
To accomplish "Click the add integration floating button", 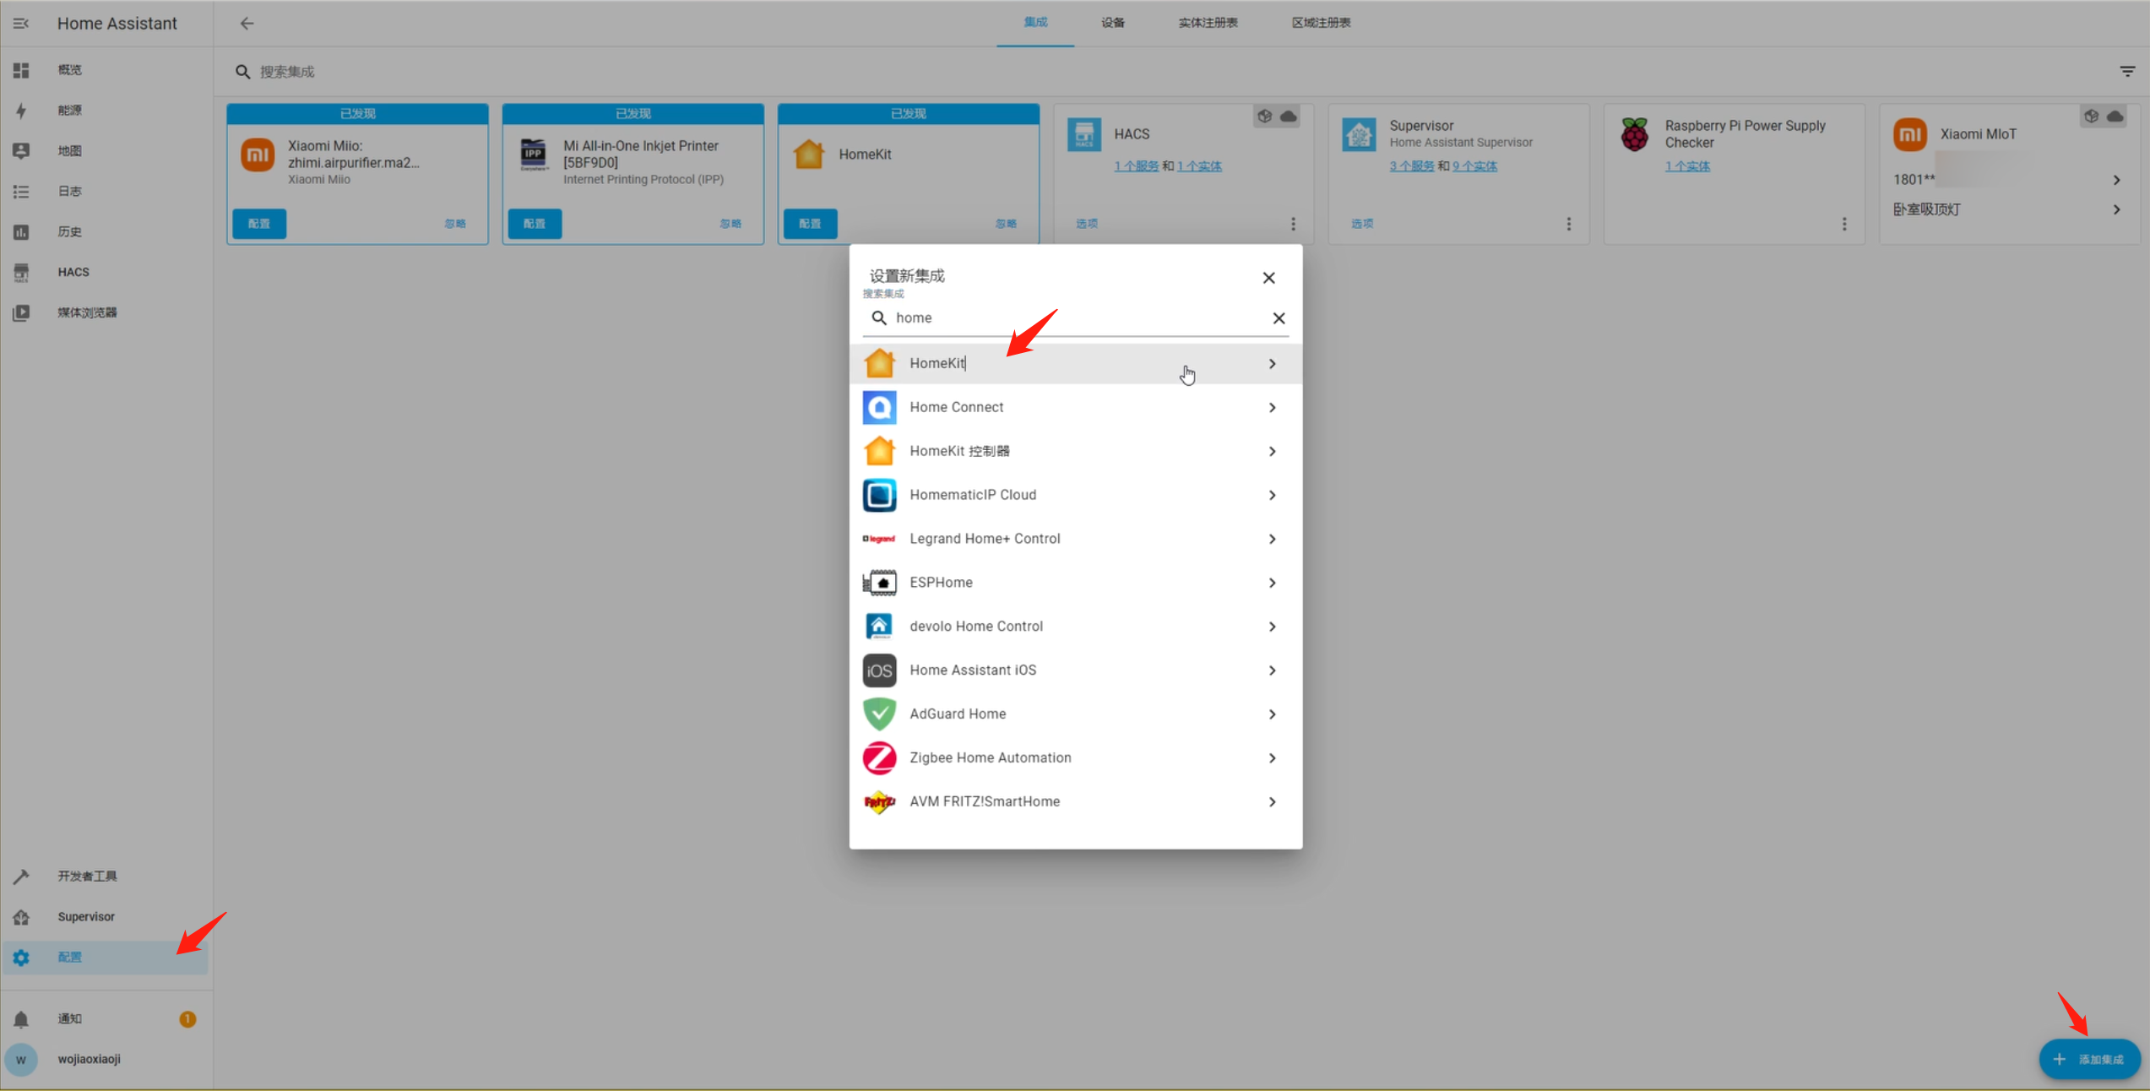I will pos(2089,1060).
